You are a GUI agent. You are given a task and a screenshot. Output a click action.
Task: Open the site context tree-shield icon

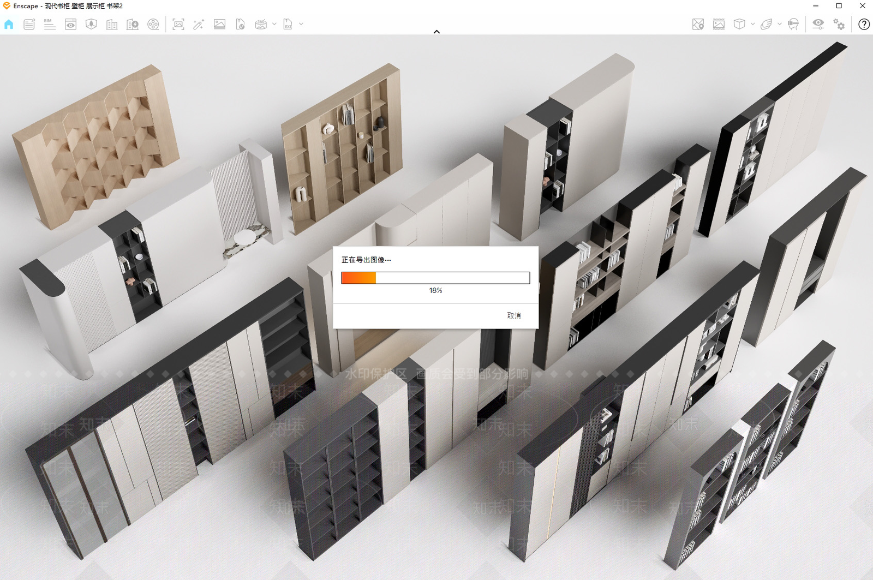[91, 25]
